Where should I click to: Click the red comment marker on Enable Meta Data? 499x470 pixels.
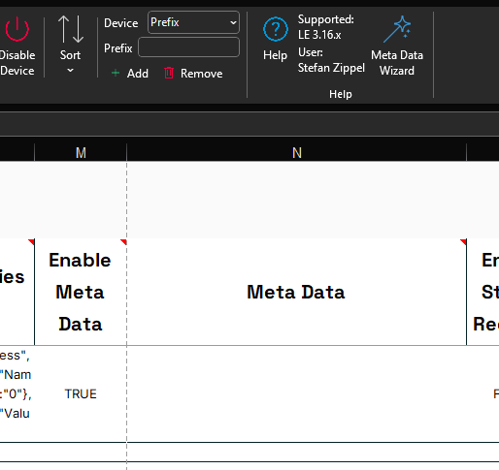click(x=123, y=242)
